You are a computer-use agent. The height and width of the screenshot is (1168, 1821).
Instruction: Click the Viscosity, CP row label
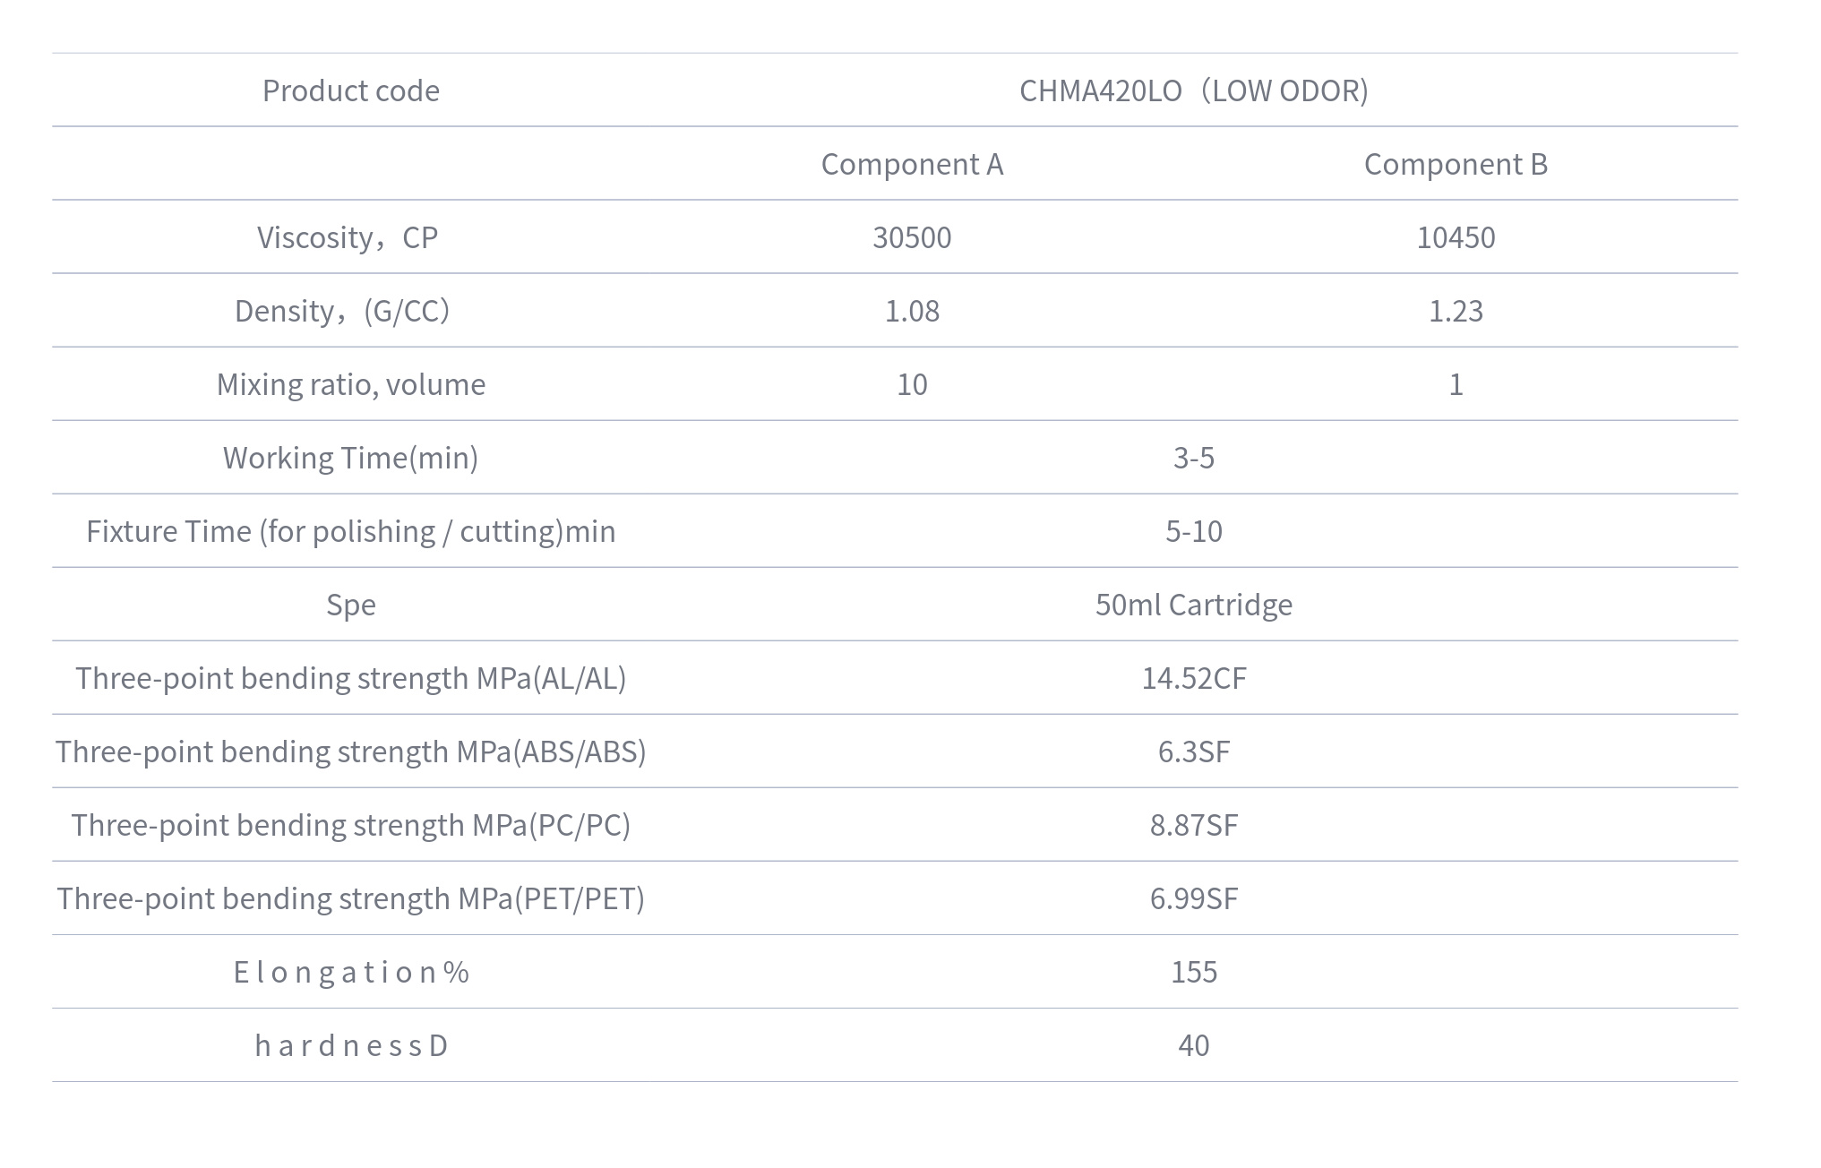point(348,237)
